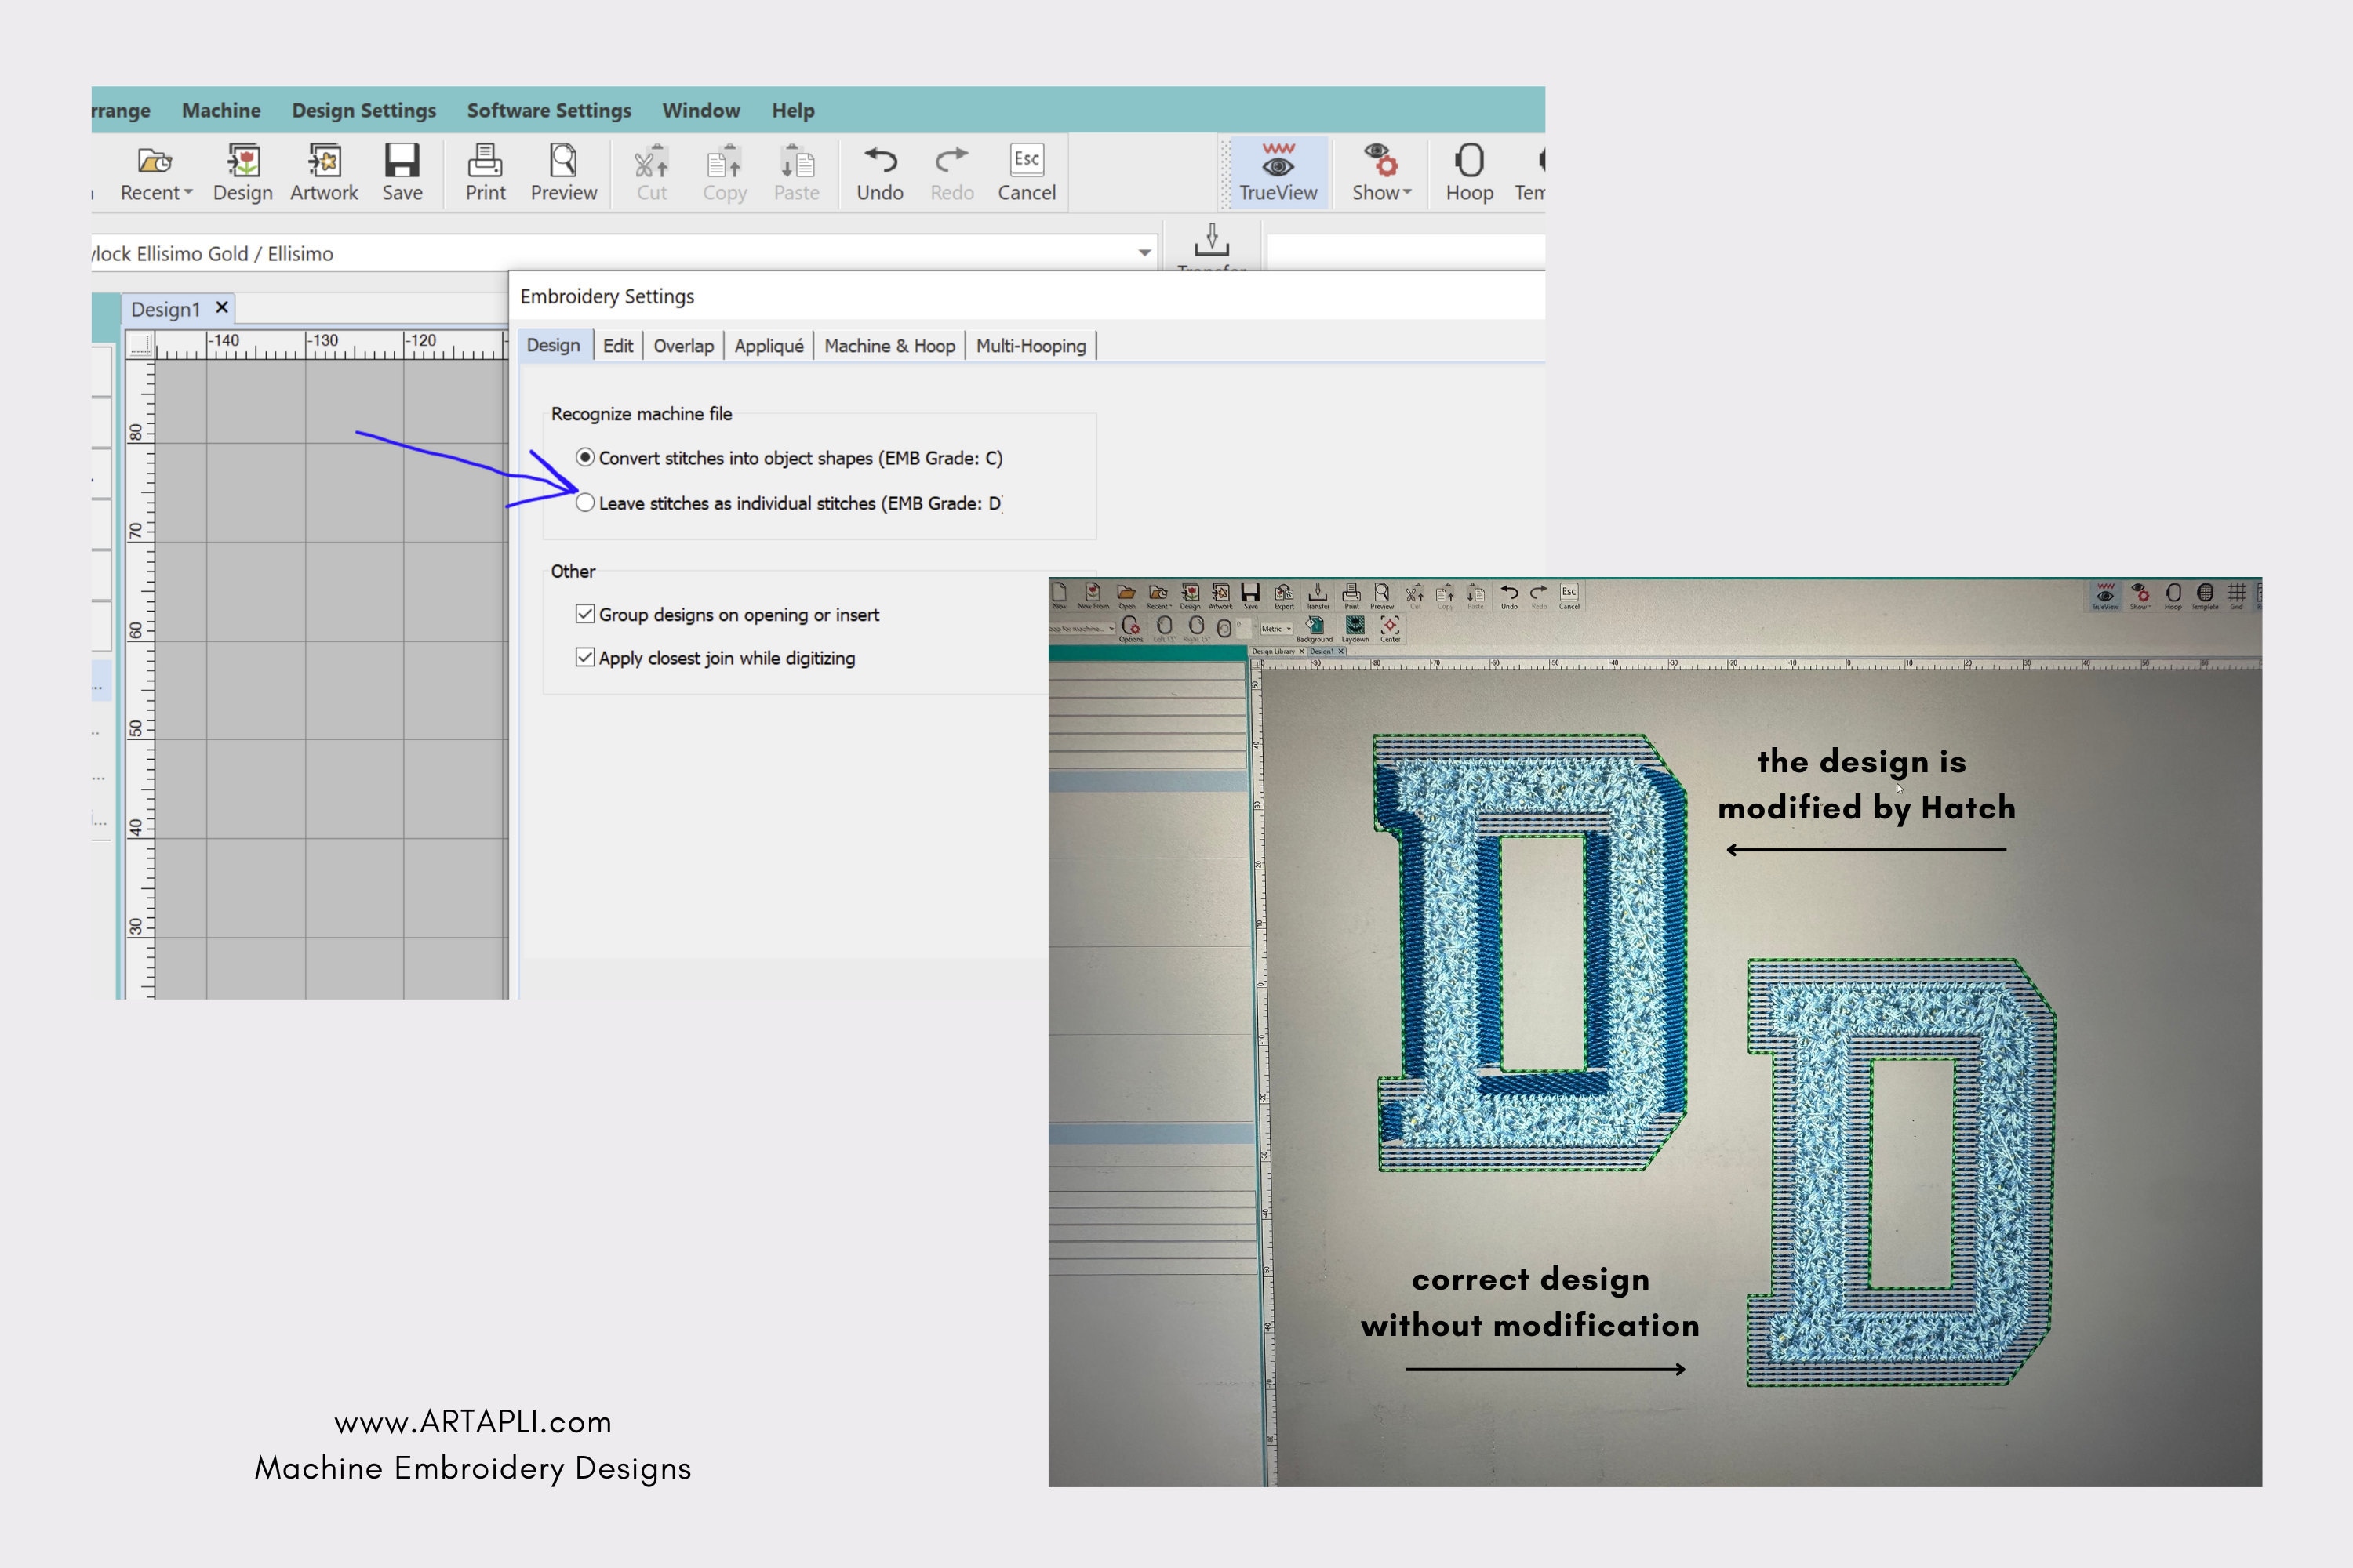Click Undo in the large top toolbar
Screen dimensions: 2353x1568
[x=879, y=173]
